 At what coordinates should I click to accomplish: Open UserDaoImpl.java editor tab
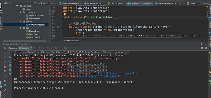click(94, 3)
